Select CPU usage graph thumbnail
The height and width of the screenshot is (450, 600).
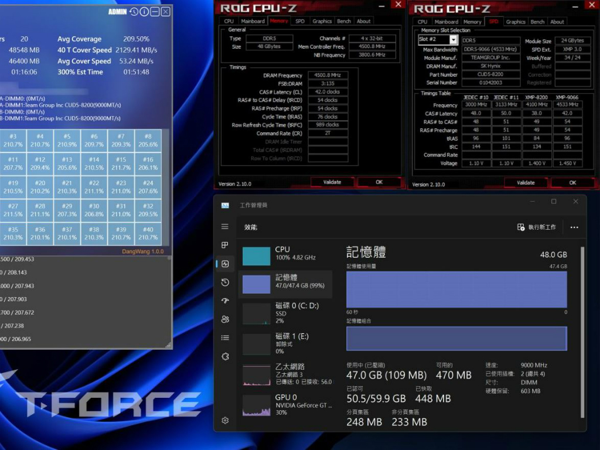[257, 257]
